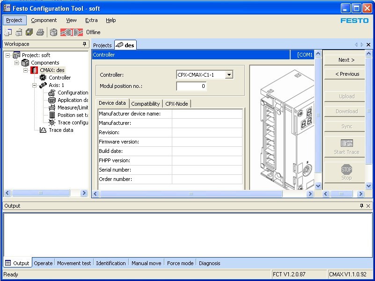Click the Print toolbar icon
Screen dimensions: 375x281
coord(40,32)
